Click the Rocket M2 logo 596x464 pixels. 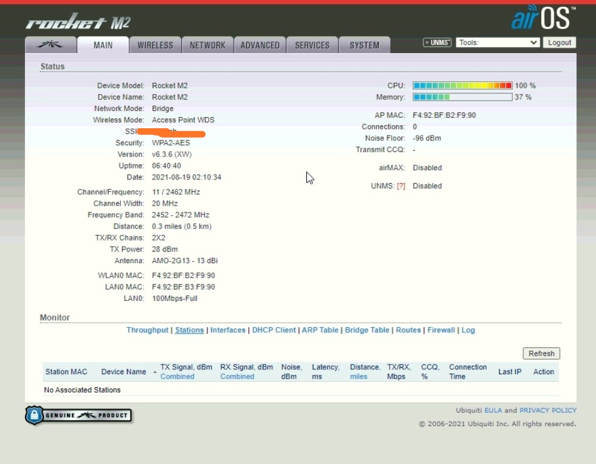78,22
